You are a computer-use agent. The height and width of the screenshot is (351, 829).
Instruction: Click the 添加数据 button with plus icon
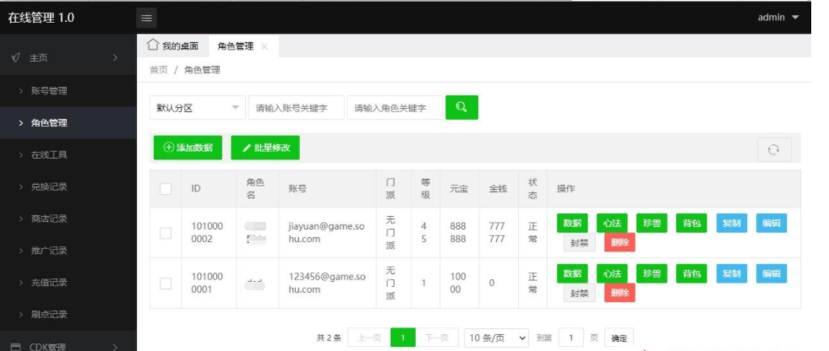coord(188,148)
